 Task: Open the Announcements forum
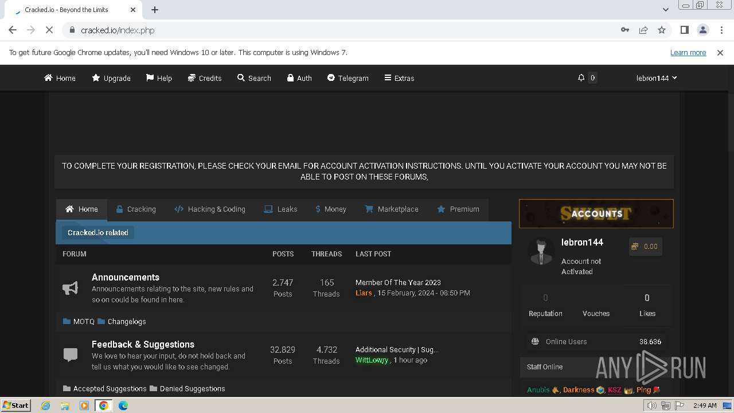126,277
